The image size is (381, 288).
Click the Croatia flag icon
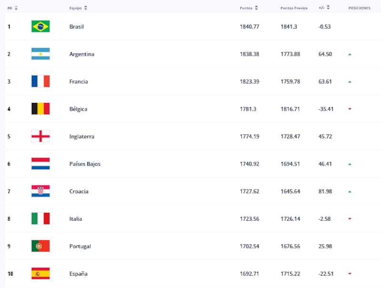tap(40, 191)
